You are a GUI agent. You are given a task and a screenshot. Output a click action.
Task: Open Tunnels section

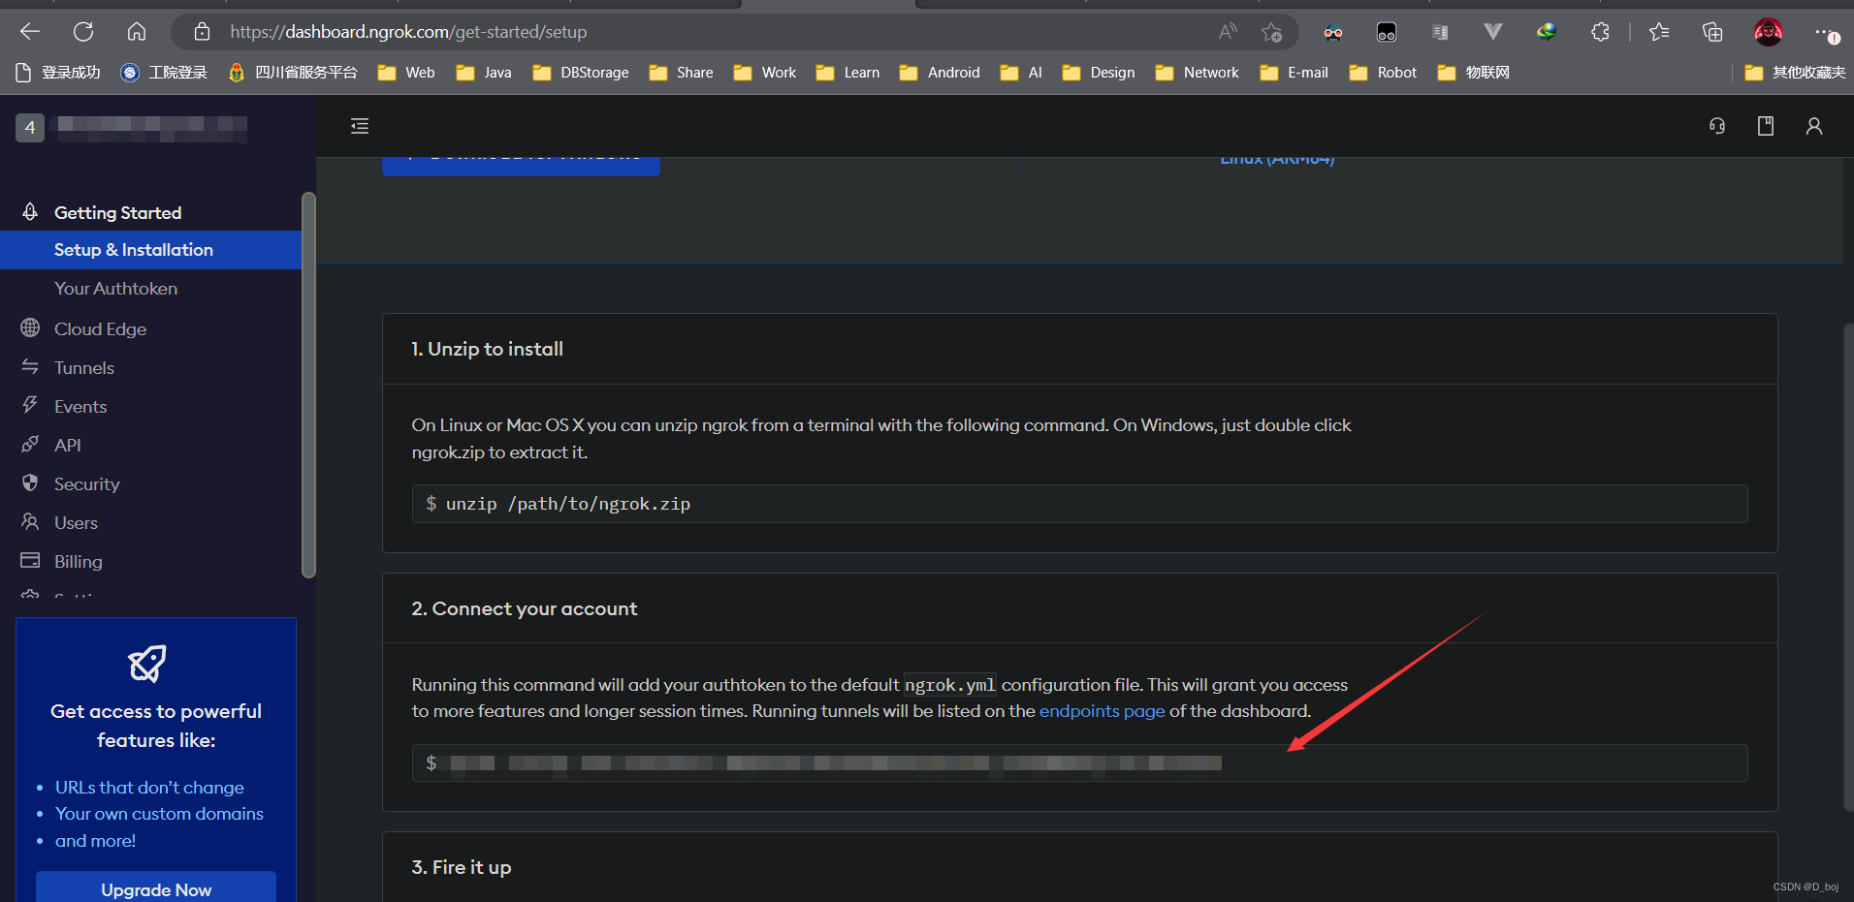[x=84, y=368]
